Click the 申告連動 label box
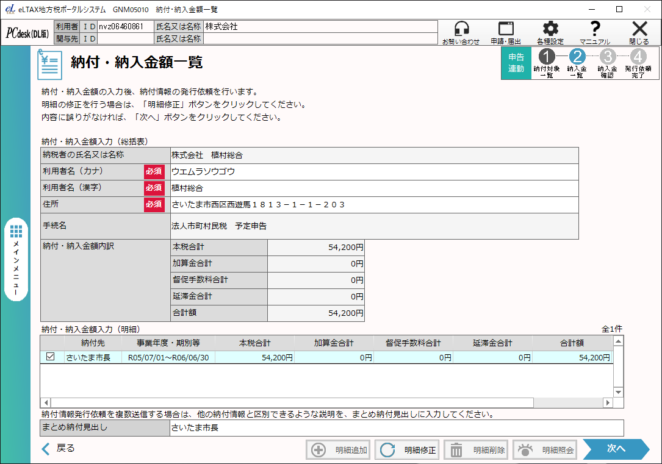The height and width of the screenshot is (464, 662). [x=516, y=63]
